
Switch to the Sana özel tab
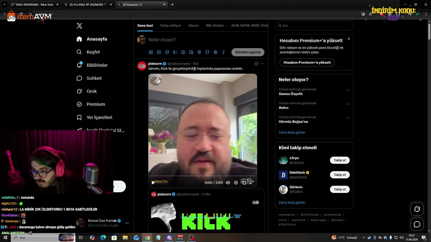click(145, 26)
